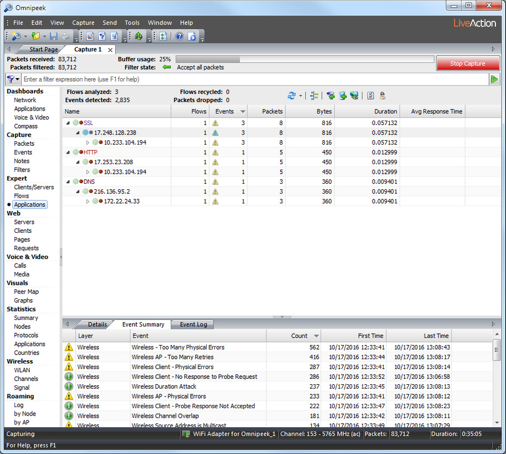
Task: Open the New Capture dropdown arrow
Action: tap(25, 36)
